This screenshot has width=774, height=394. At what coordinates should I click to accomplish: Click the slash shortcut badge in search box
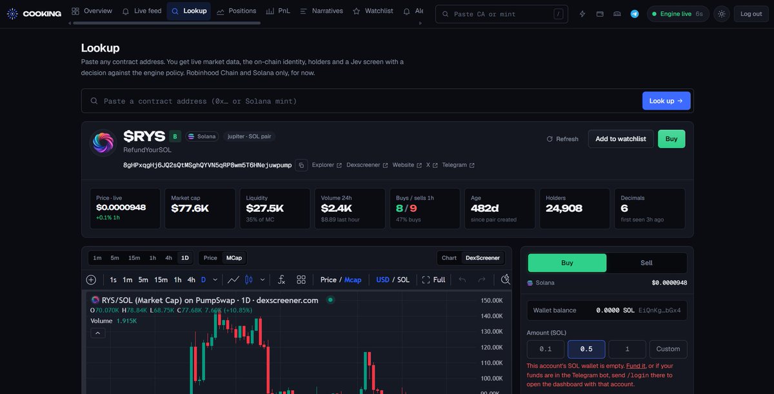tap(558, 14)
